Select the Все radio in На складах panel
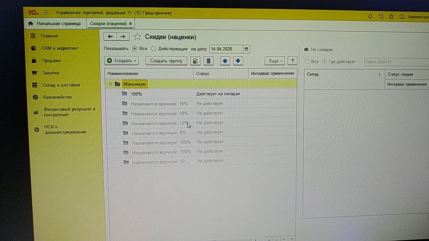This screenshot has width=429, height=241. pos(306,62)
